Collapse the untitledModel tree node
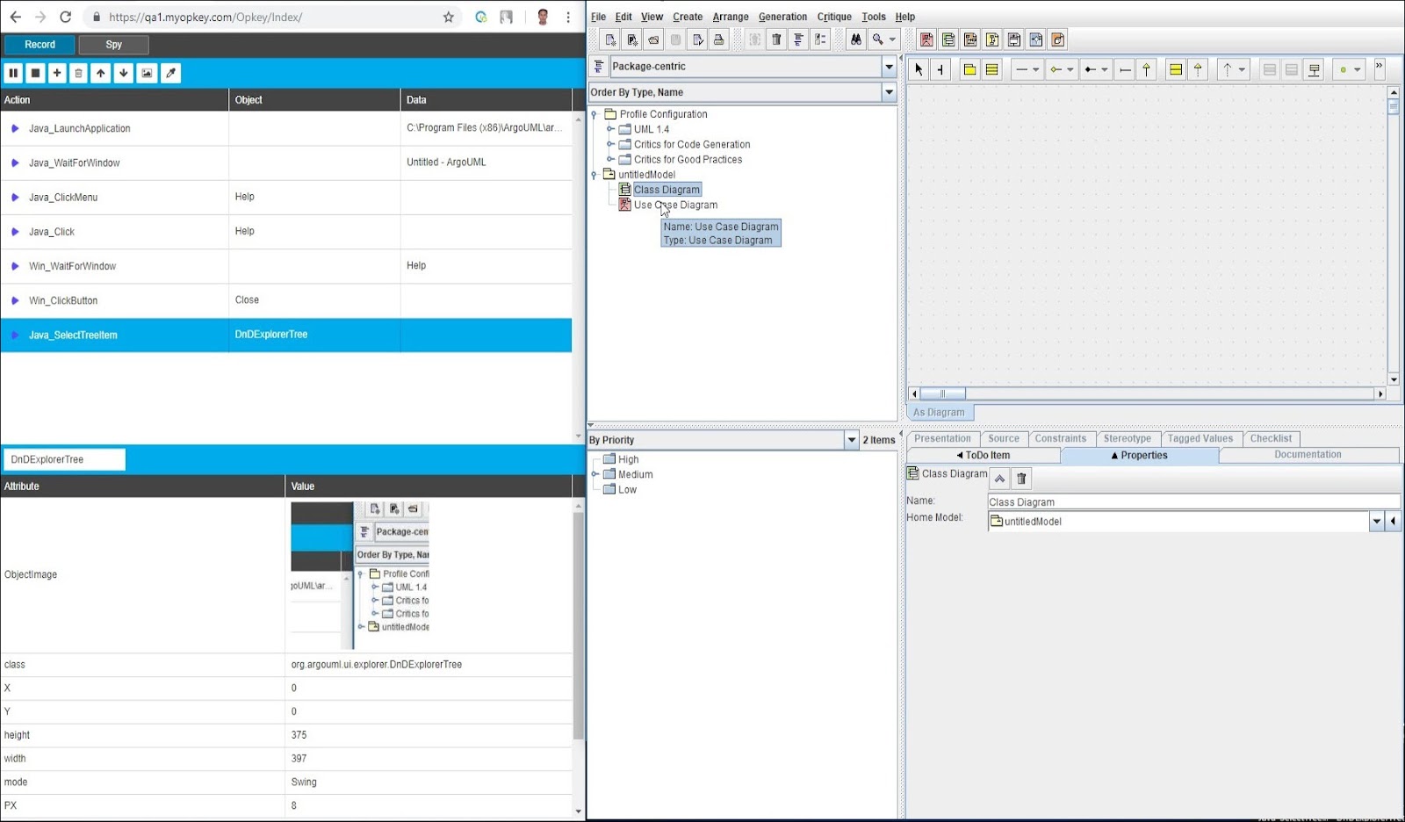The width and height of the screenshot is (1405, 822). point(594,175)
